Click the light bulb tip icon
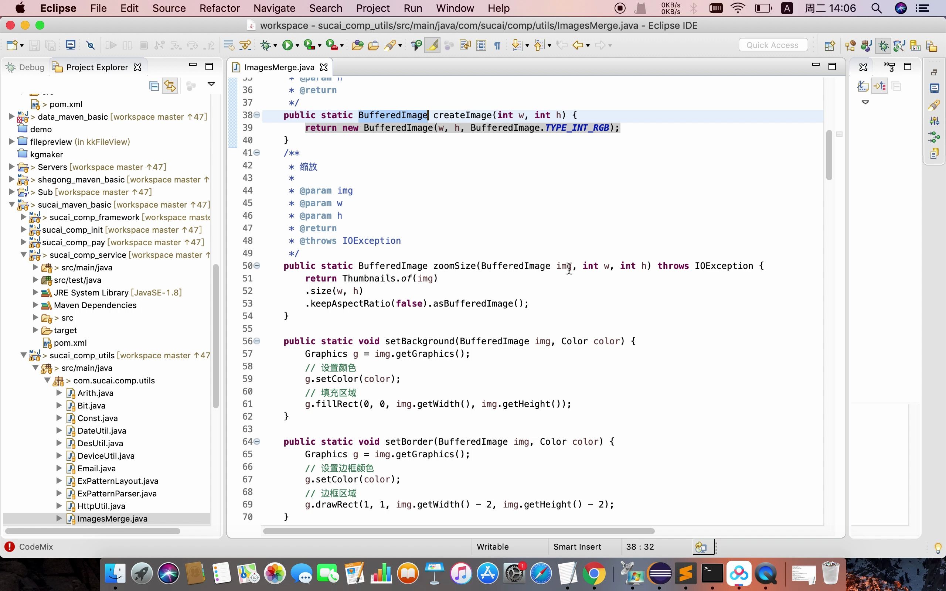This screenshot has width=946, height=591. coord(938,548)
